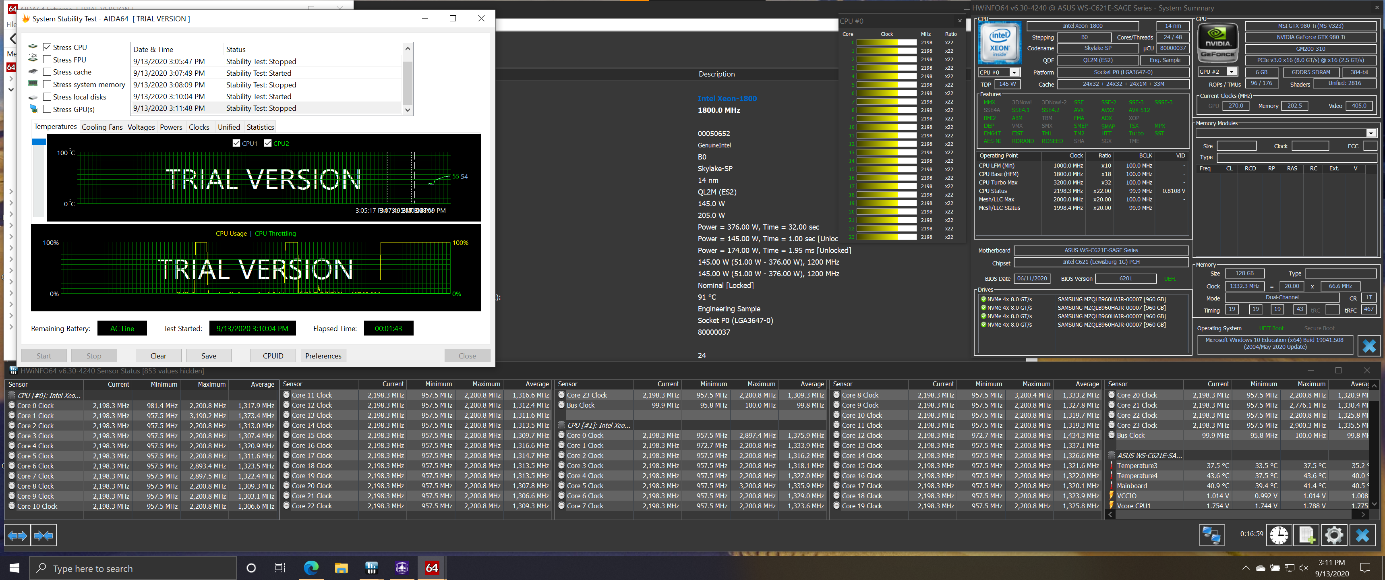
Task: Open the Action Center notification icon
Action: point(1364,568)
